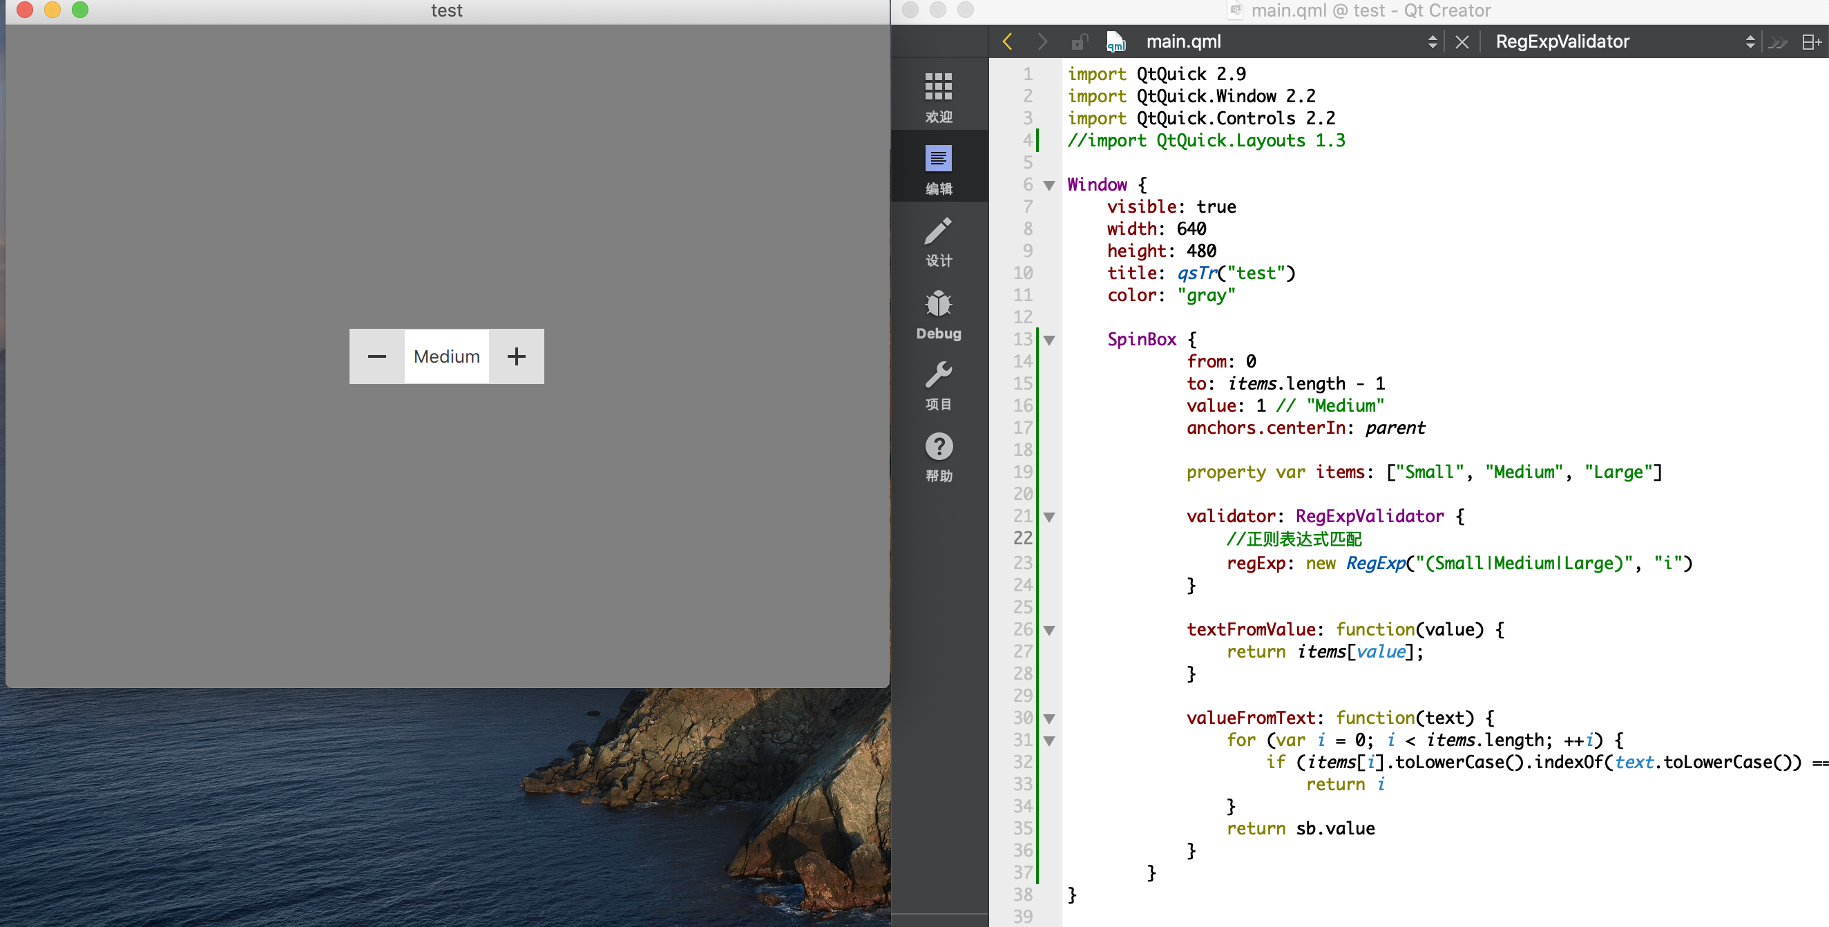Image resolution: width=1829 pixels, height=927 pixels.
Task: Close the main.qml document
Action: pyautogui.click(x=1462, y=42)
